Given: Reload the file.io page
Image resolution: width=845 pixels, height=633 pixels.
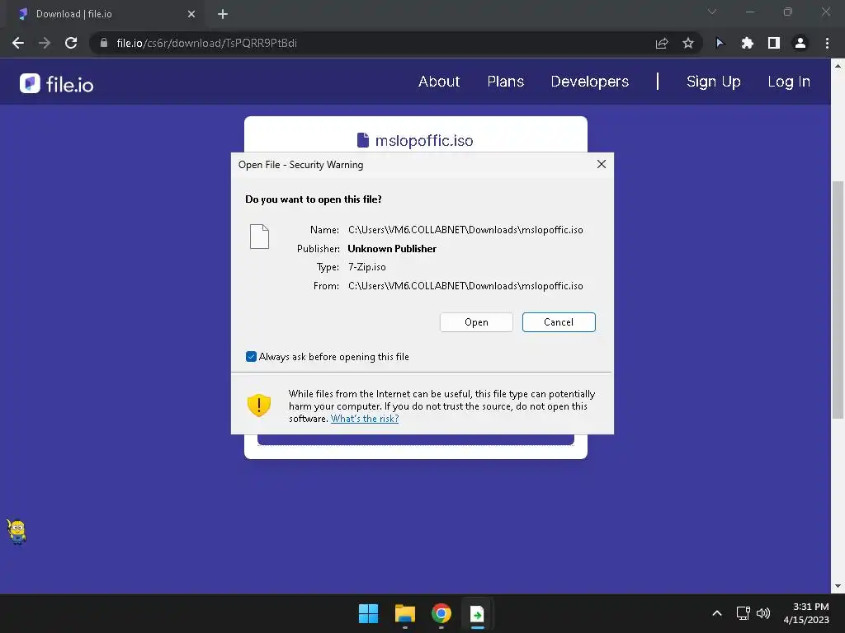Looking at the screenshot, I should point(71,43).
